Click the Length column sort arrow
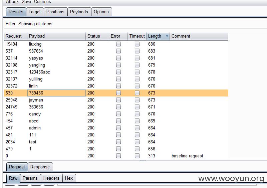 pyautogui.click(x=167, y=36)
